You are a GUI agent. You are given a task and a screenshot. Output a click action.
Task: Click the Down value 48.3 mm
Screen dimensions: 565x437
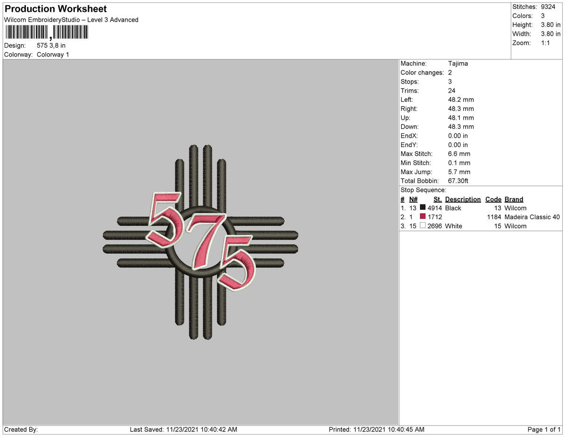point(461,127)
